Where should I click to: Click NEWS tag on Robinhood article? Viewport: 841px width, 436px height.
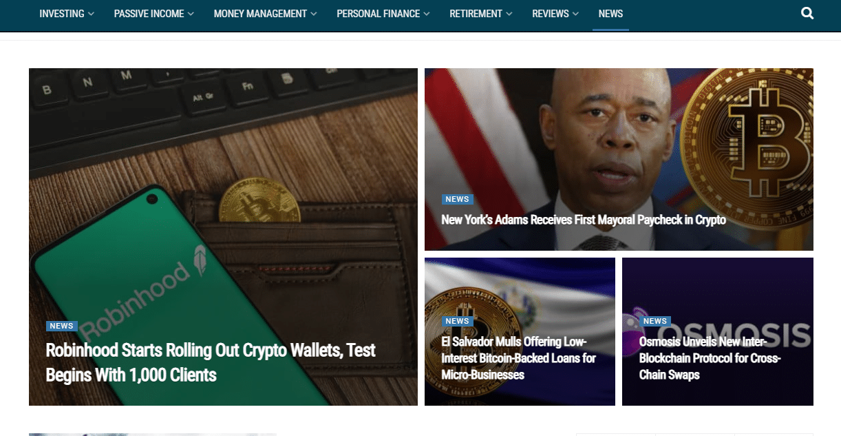point(61,326)
